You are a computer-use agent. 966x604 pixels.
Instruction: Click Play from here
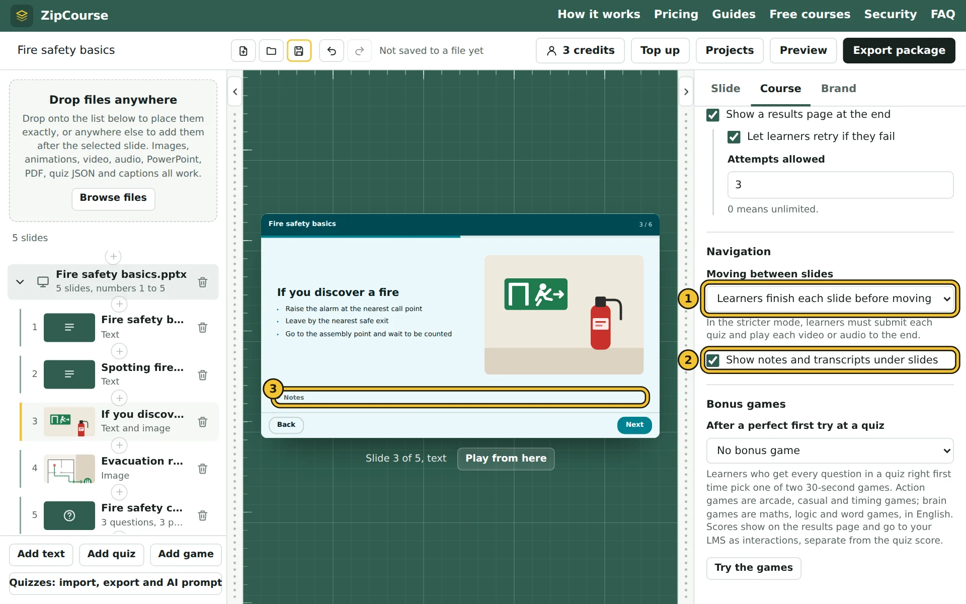tap(506, 459)
